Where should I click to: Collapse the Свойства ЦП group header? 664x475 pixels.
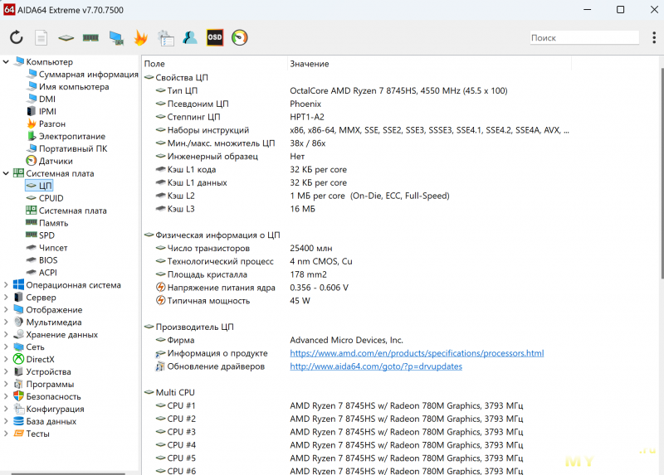pyautogui.click(x=181, y=77)
